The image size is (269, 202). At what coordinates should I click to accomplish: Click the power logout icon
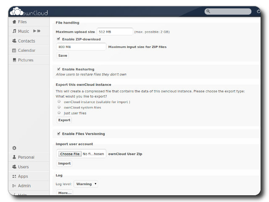click(258, 11)
